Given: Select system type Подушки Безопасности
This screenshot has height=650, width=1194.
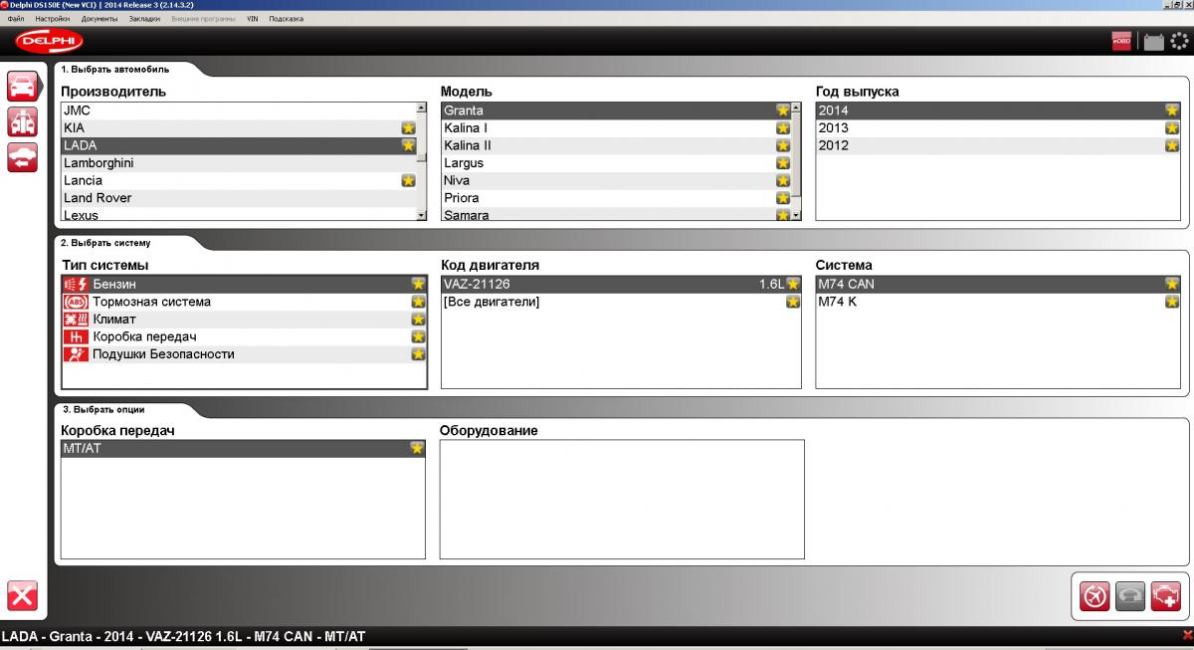Looking at the screenshot, I should click(244, 354).
